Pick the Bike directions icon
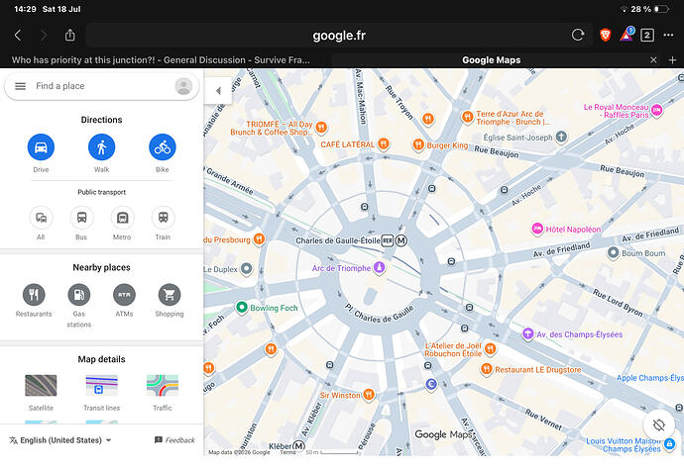684x470 pixels. (163, 147)
